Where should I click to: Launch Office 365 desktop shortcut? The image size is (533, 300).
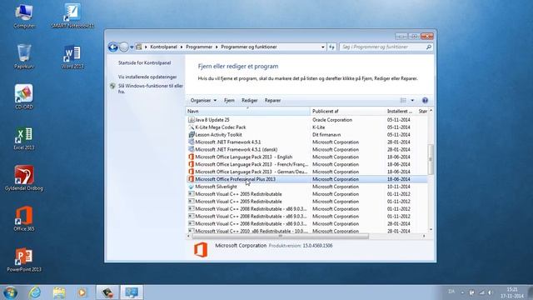pos(24,218)
